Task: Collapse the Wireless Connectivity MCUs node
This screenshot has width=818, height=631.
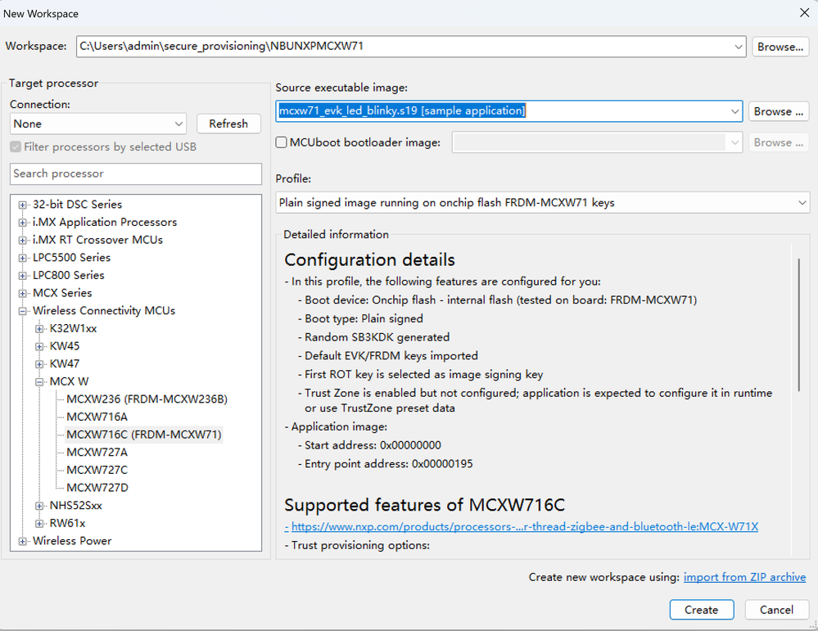Action: [23, 311]
